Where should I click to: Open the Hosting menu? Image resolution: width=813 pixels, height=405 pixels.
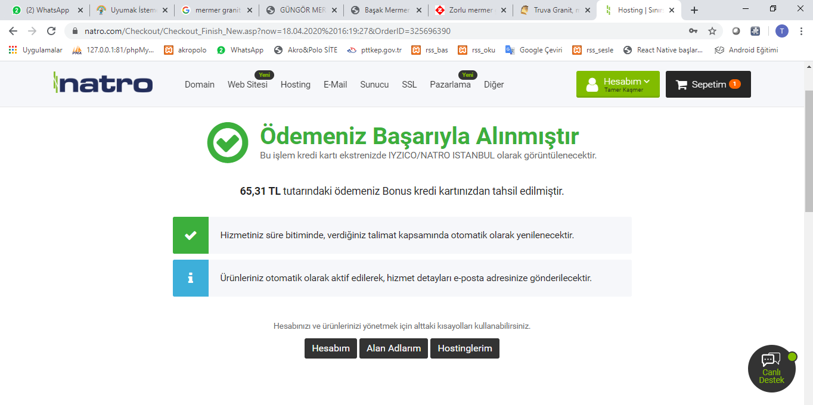tap(295, 85)
